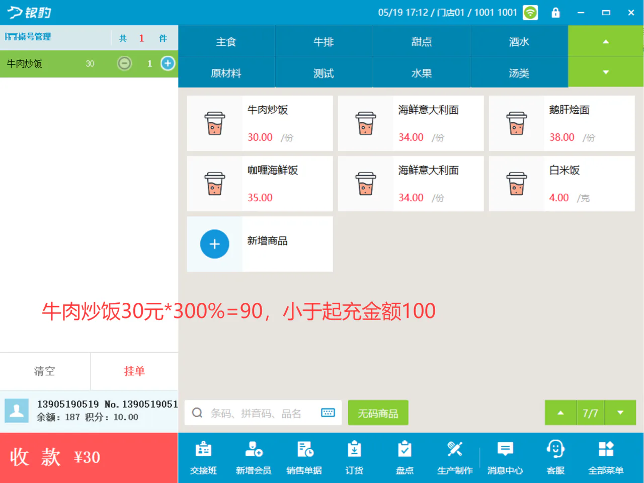Switch to the 汤类 category tab
The image size is (644, 483).
tap(519, 73)
